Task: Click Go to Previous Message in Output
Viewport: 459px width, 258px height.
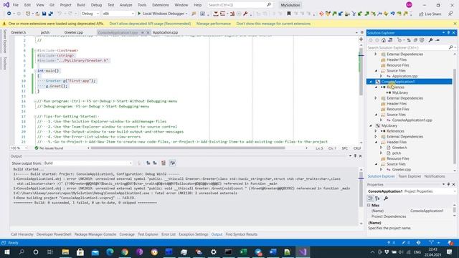Action: [148, 163]
